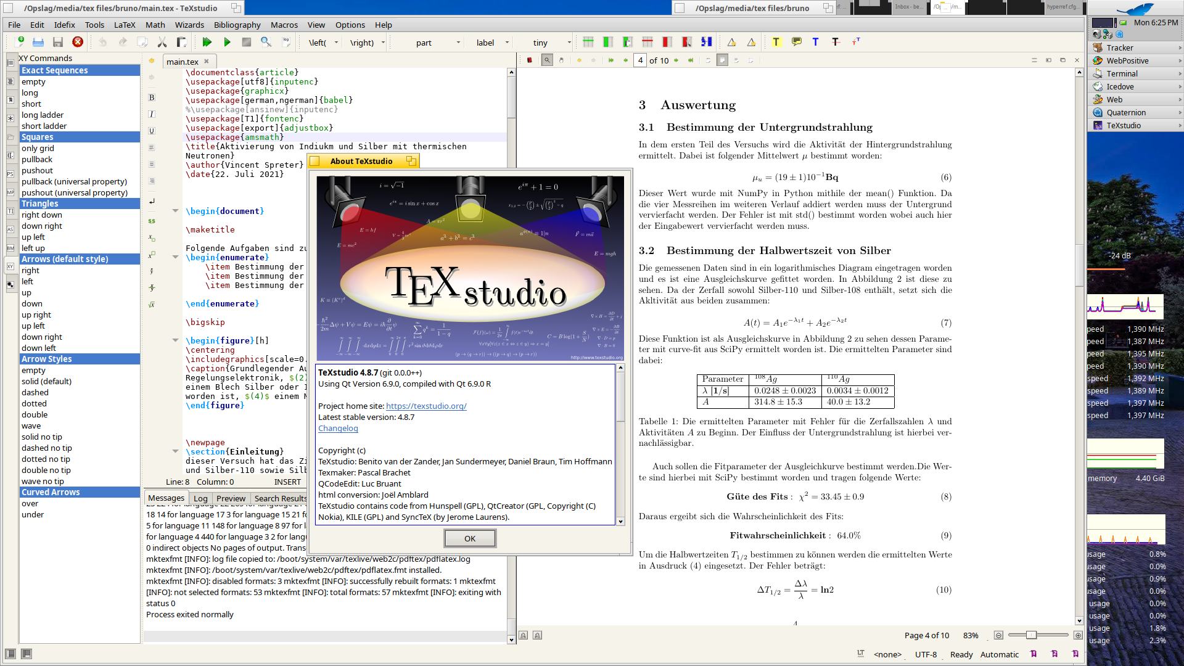Toggle the Bold side-toolbar button
The width and height of the screenshot is (1184, 666).
coord(152,97)
